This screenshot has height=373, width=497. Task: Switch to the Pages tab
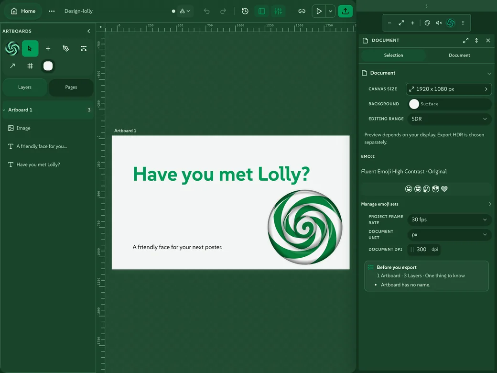coord(71,87)
